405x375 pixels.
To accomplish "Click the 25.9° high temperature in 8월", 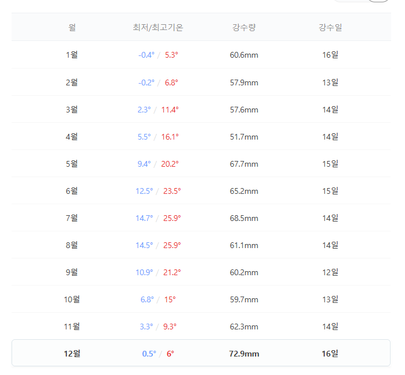I will [172, 245].
